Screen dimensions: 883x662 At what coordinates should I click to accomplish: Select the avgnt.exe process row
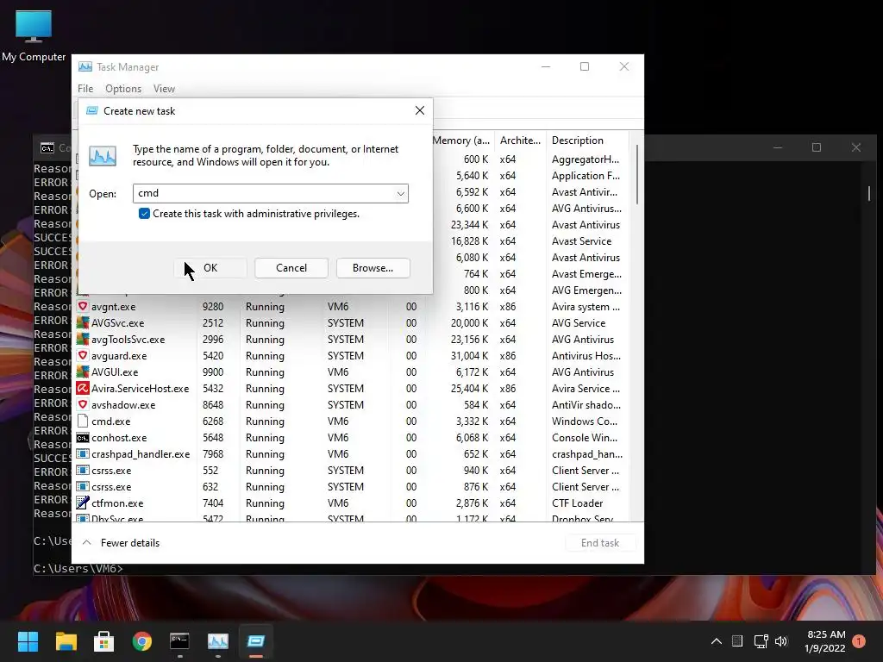coord(352,307)
